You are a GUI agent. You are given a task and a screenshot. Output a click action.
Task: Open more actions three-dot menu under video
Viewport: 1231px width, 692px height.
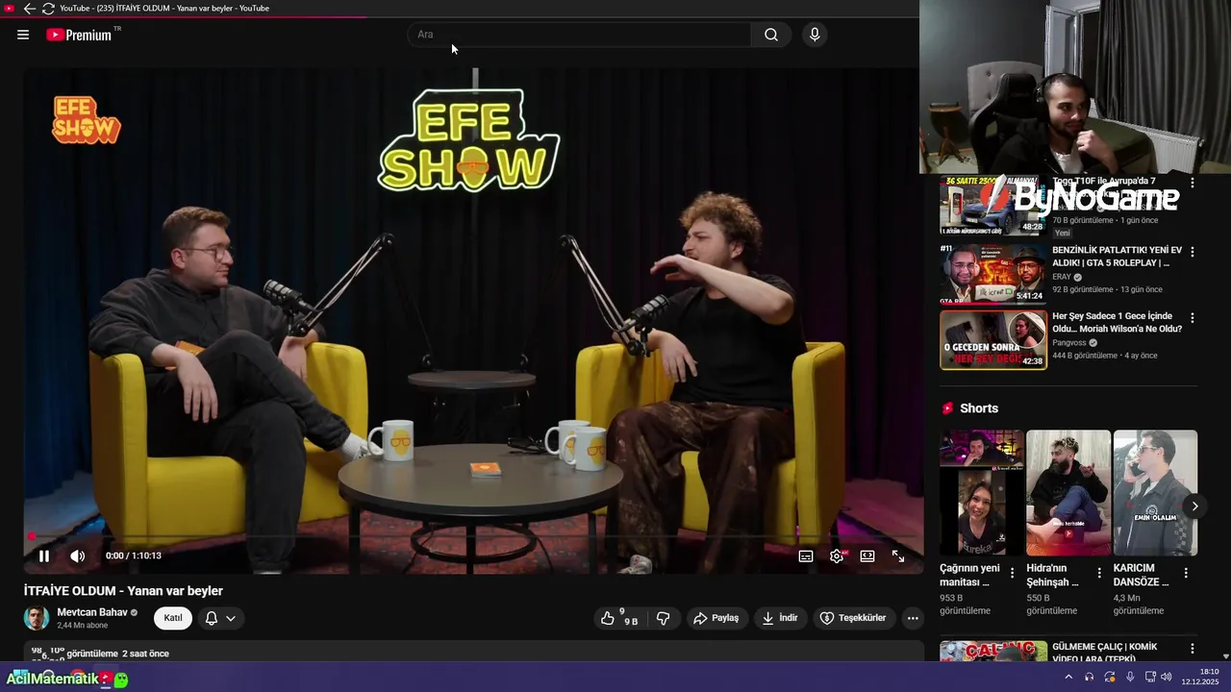pyautogui.click(x=913, y=618)
